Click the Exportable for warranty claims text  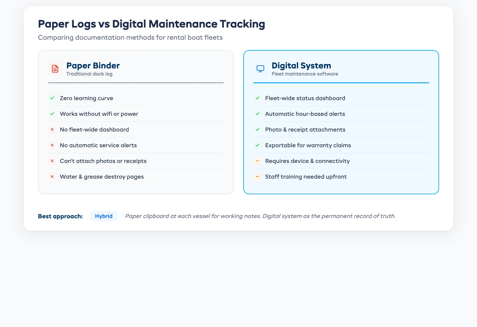click(308, 145)
